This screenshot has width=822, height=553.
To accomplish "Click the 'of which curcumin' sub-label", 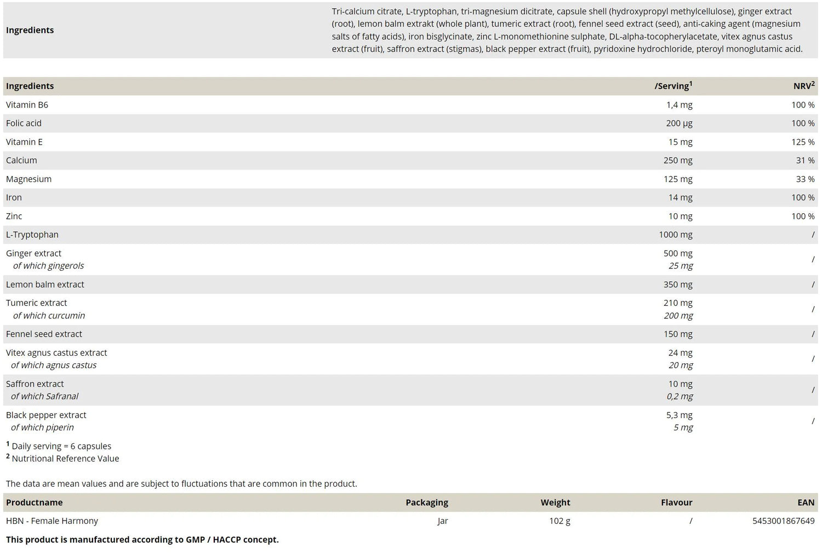I will (x=49, y=316).
